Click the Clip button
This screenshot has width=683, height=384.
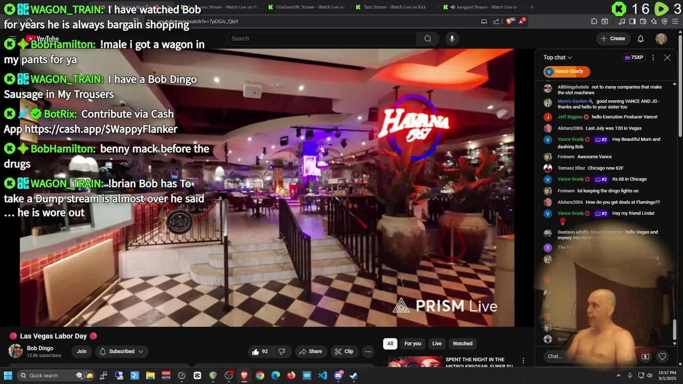344,351
